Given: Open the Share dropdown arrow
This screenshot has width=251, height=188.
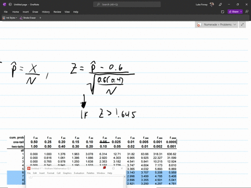Looking at the screenshot, I should tap(241, 11).
